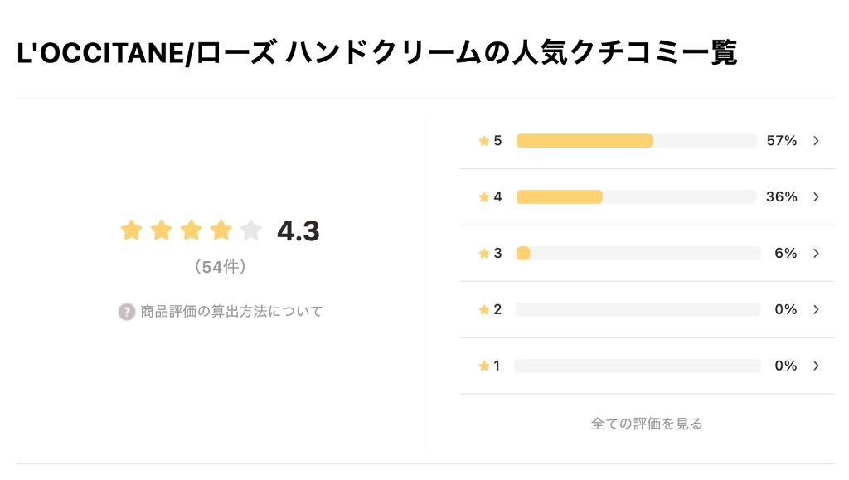Screen dimensions: 849x480
Task: Click the star icon beside rating 2
Action: click(484, 308)
